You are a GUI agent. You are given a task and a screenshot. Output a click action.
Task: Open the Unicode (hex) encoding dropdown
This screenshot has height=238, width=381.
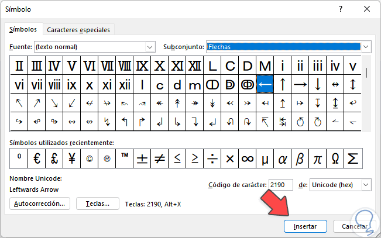click(x=366, y=185)
